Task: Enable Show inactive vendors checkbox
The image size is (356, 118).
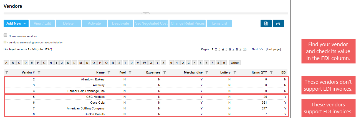Action: click(x=5, y=35)
